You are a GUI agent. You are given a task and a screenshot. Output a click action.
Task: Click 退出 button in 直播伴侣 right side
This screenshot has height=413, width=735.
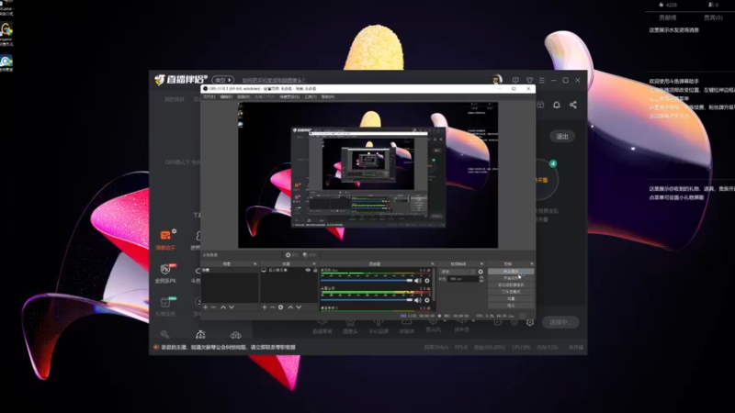(562, 136)
